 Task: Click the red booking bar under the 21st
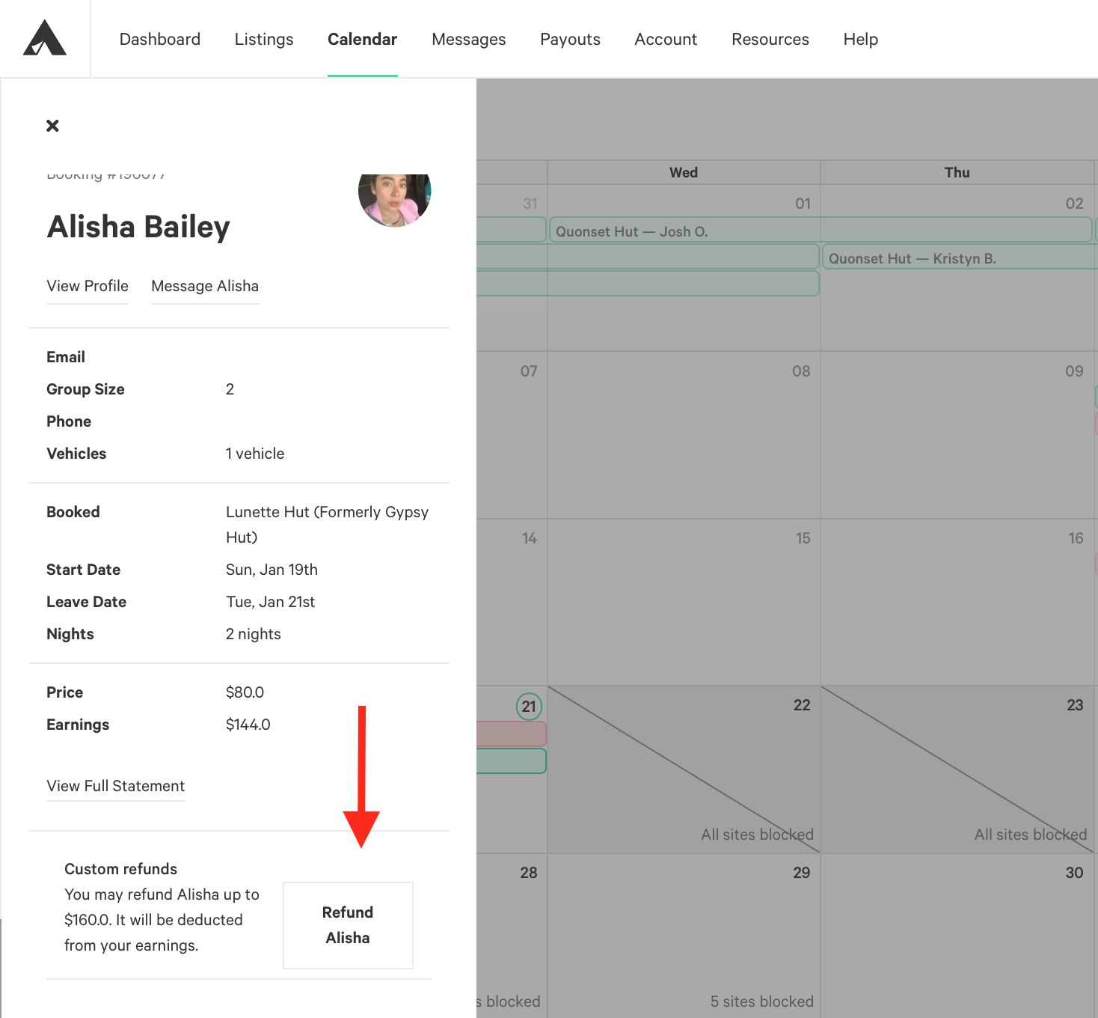[511, 734]
